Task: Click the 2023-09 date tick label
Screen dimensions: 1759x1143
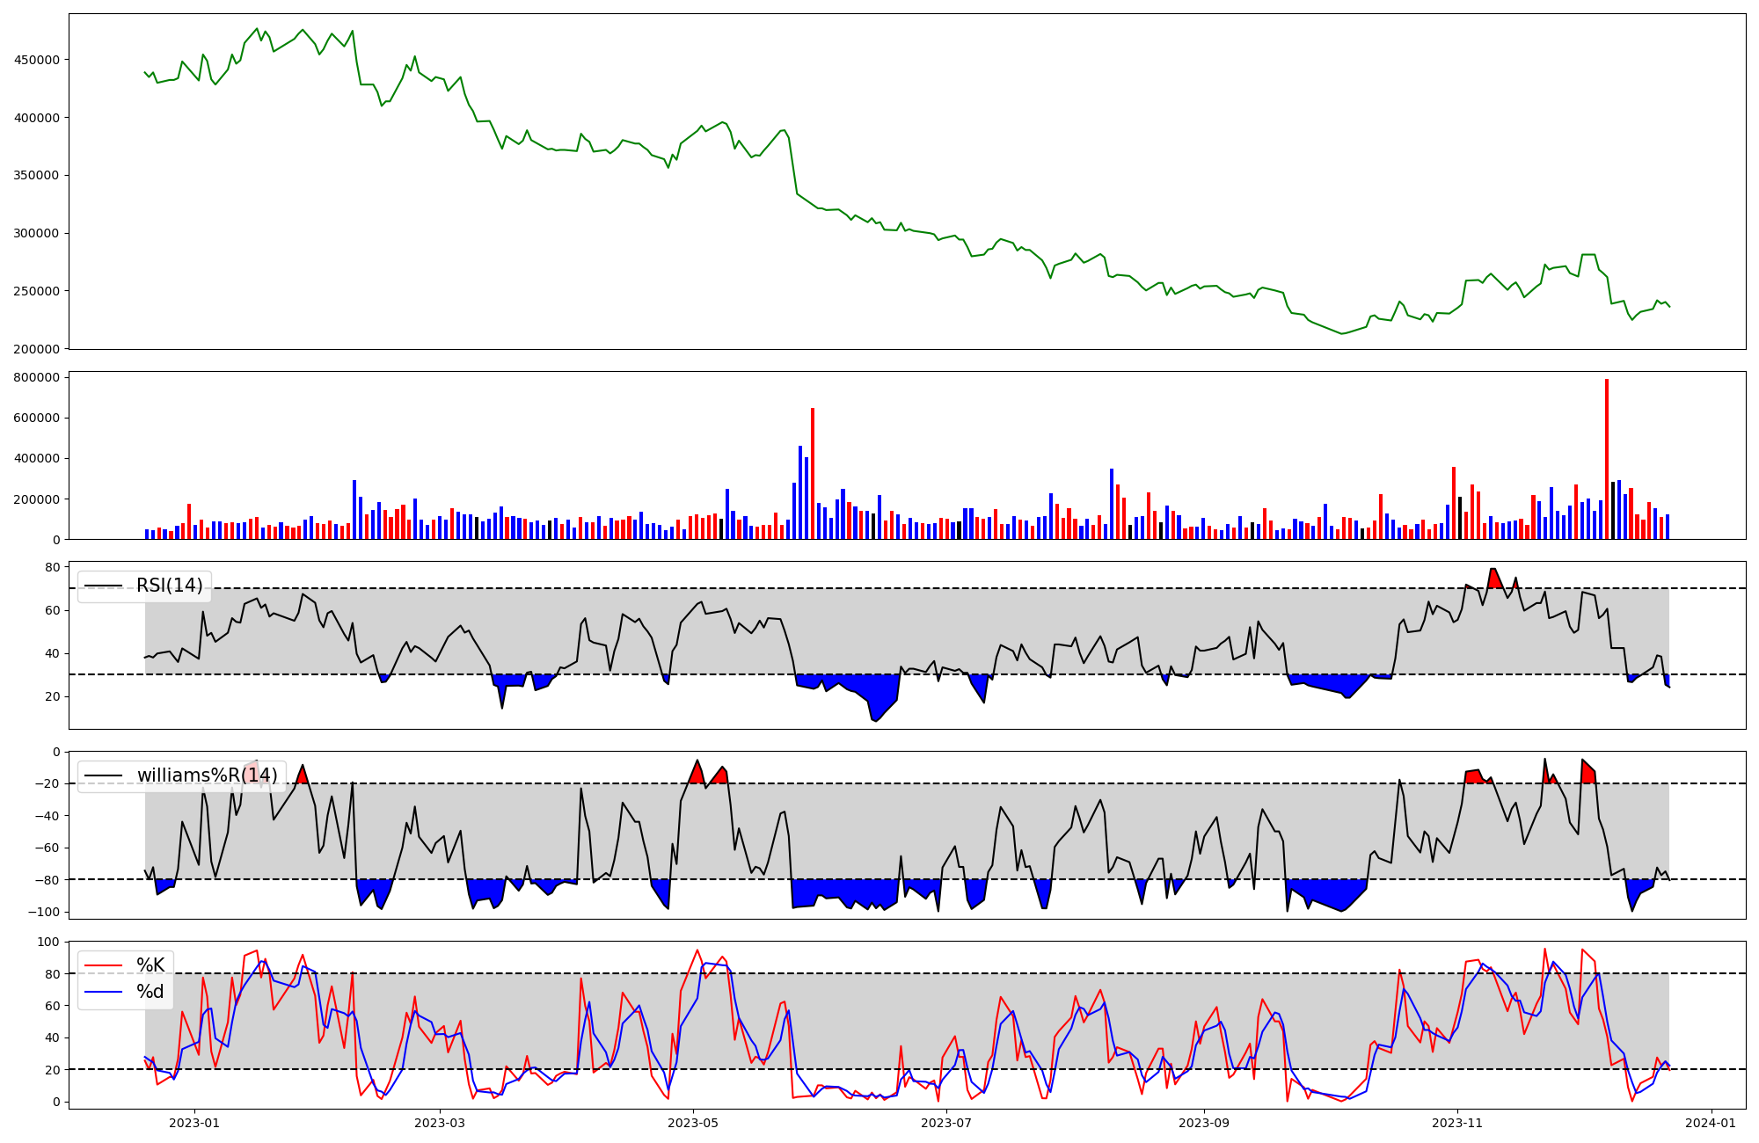Action: click(x=1204, y=1123)
